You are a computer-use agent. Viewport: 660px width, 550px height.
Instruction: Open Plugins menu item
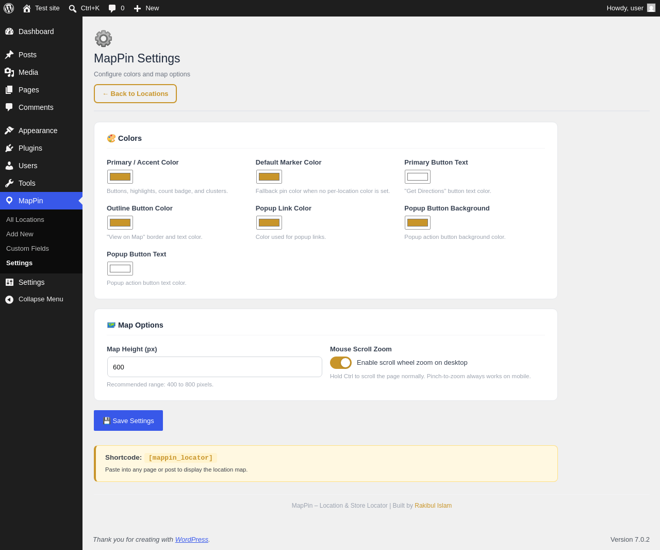click(41, 148)
